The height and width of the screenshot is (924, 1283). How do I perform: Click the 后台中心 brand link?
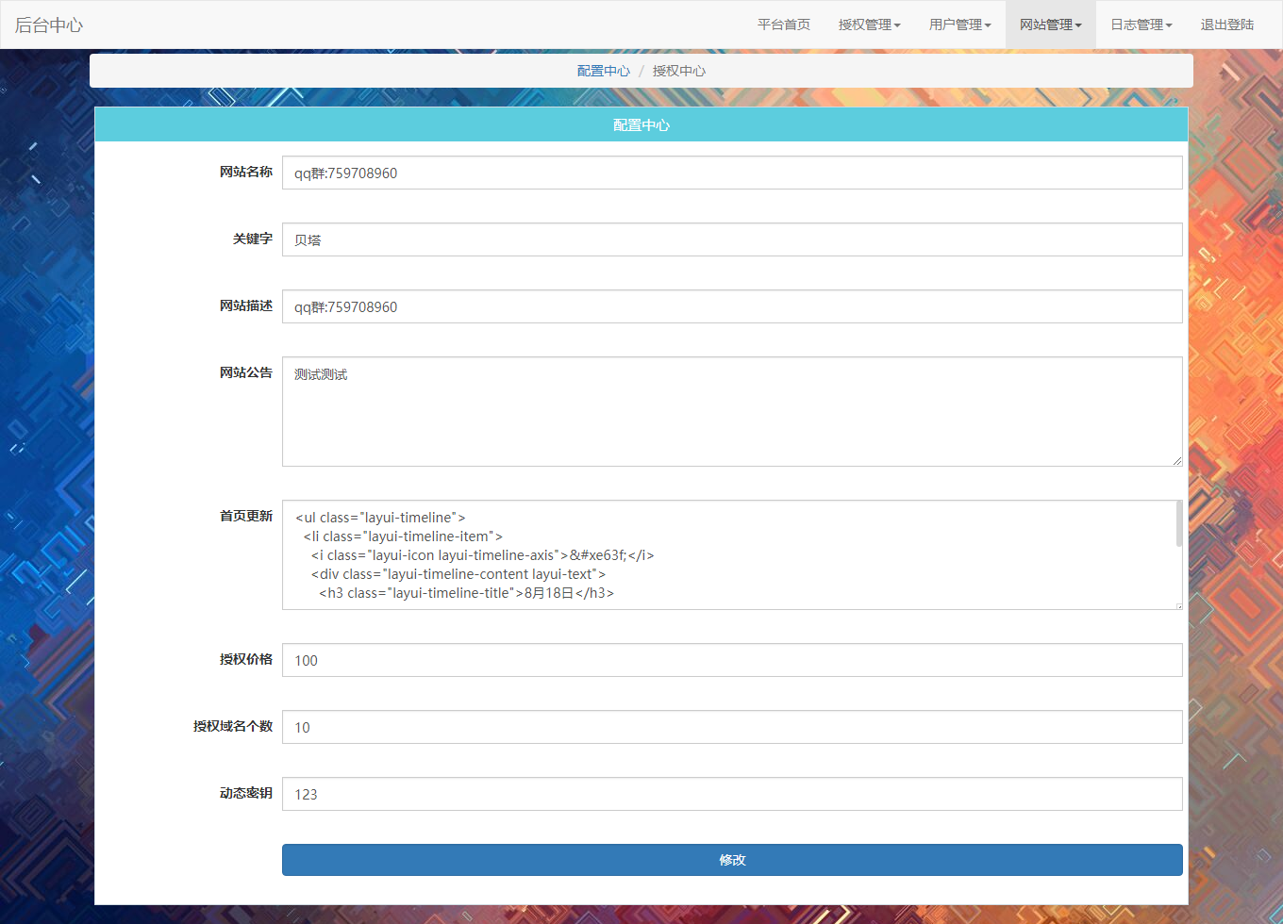coord(49,25)
